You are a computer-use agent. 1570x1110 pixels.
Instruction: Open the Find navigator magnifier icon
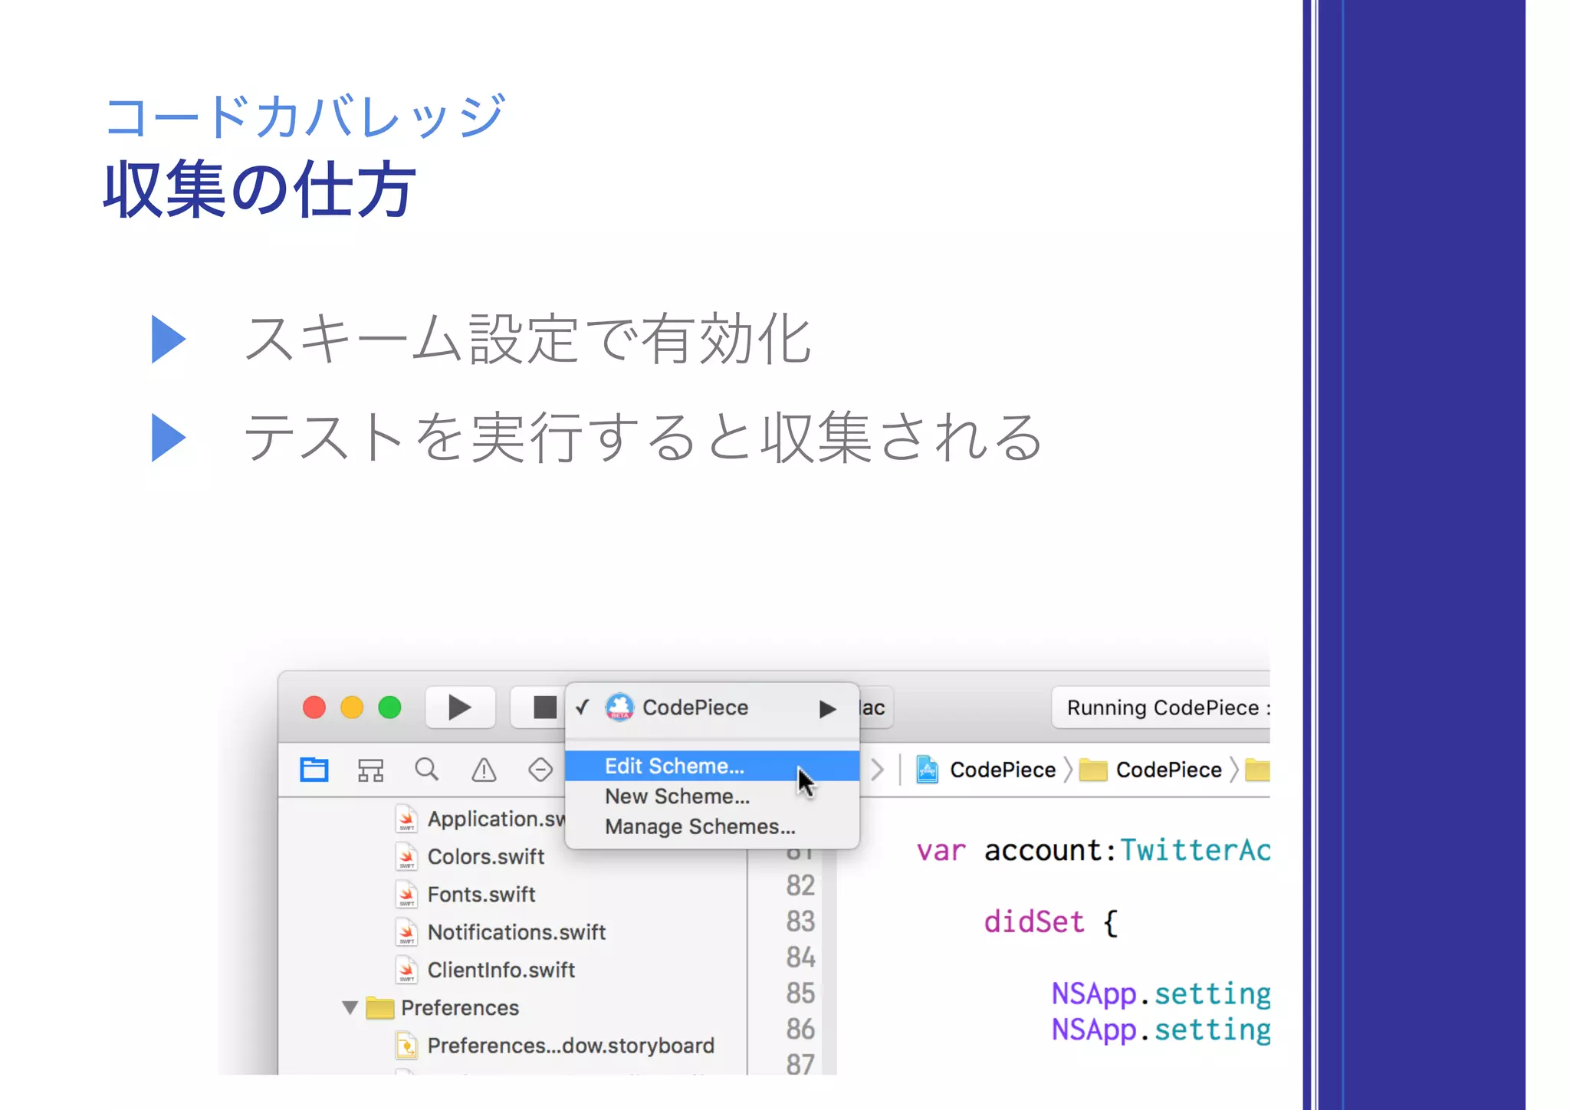point(427,769)
